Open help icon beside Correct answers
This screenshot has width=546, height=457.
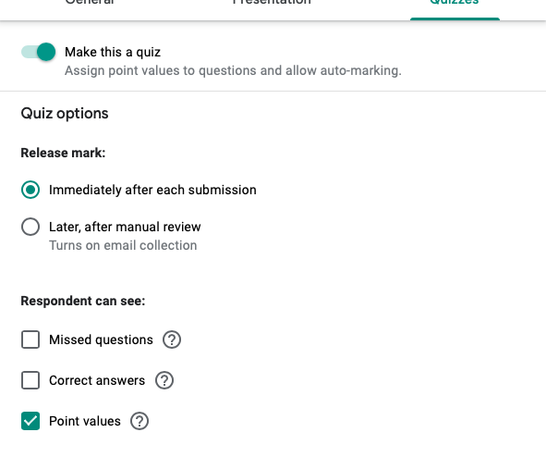pos(164,380)
